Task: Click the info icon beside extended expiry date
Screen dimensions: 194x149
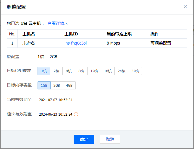Action: pos(76,114)
